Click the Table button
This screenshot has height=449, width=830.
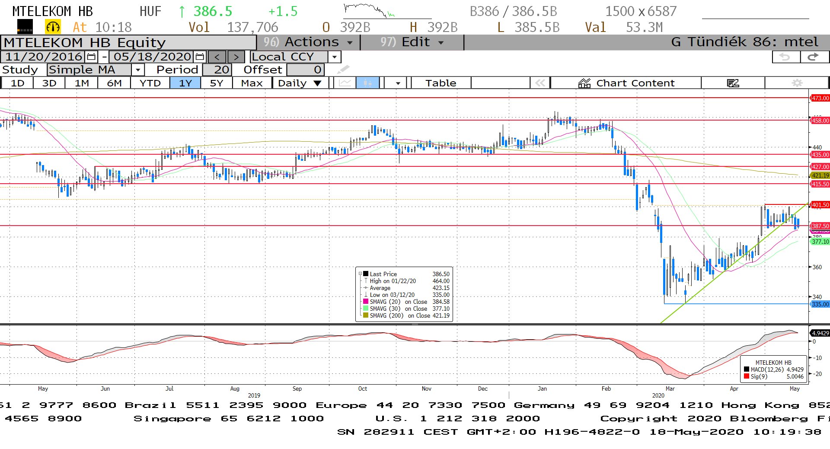point(441,83)
